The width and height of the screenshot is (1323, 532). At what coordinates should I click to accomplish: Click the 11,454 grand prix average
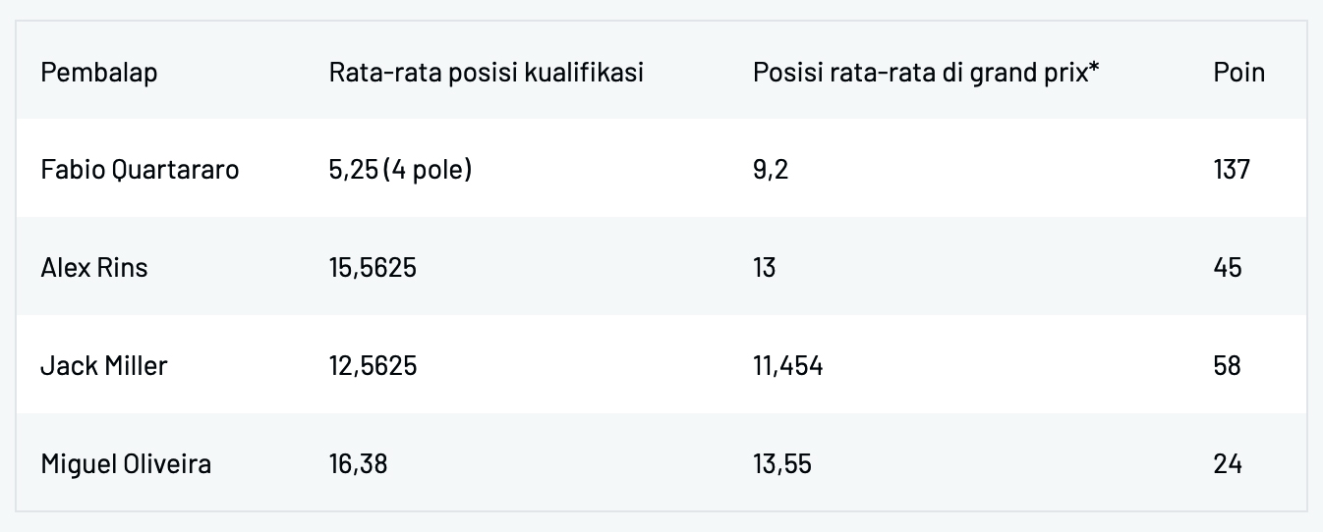[788, 366]
